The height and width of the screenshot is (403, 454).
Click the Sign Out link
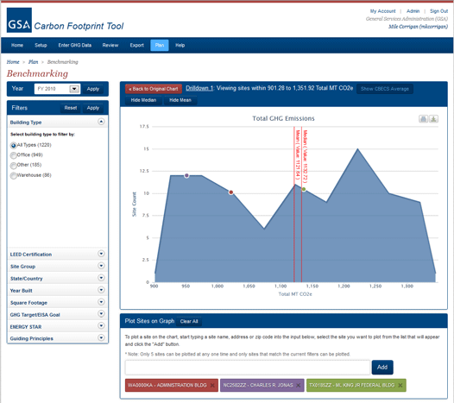tap(438, 11)
